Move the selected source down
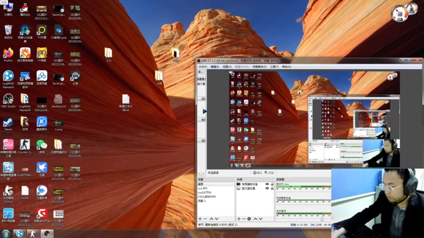Viewport: 424px width, 238px height. (260, 219)
